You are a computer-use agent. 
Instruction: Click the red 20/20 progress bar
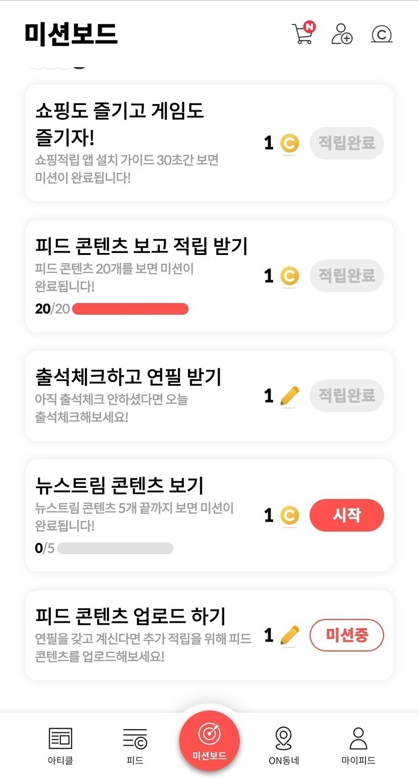click(130, 309)
